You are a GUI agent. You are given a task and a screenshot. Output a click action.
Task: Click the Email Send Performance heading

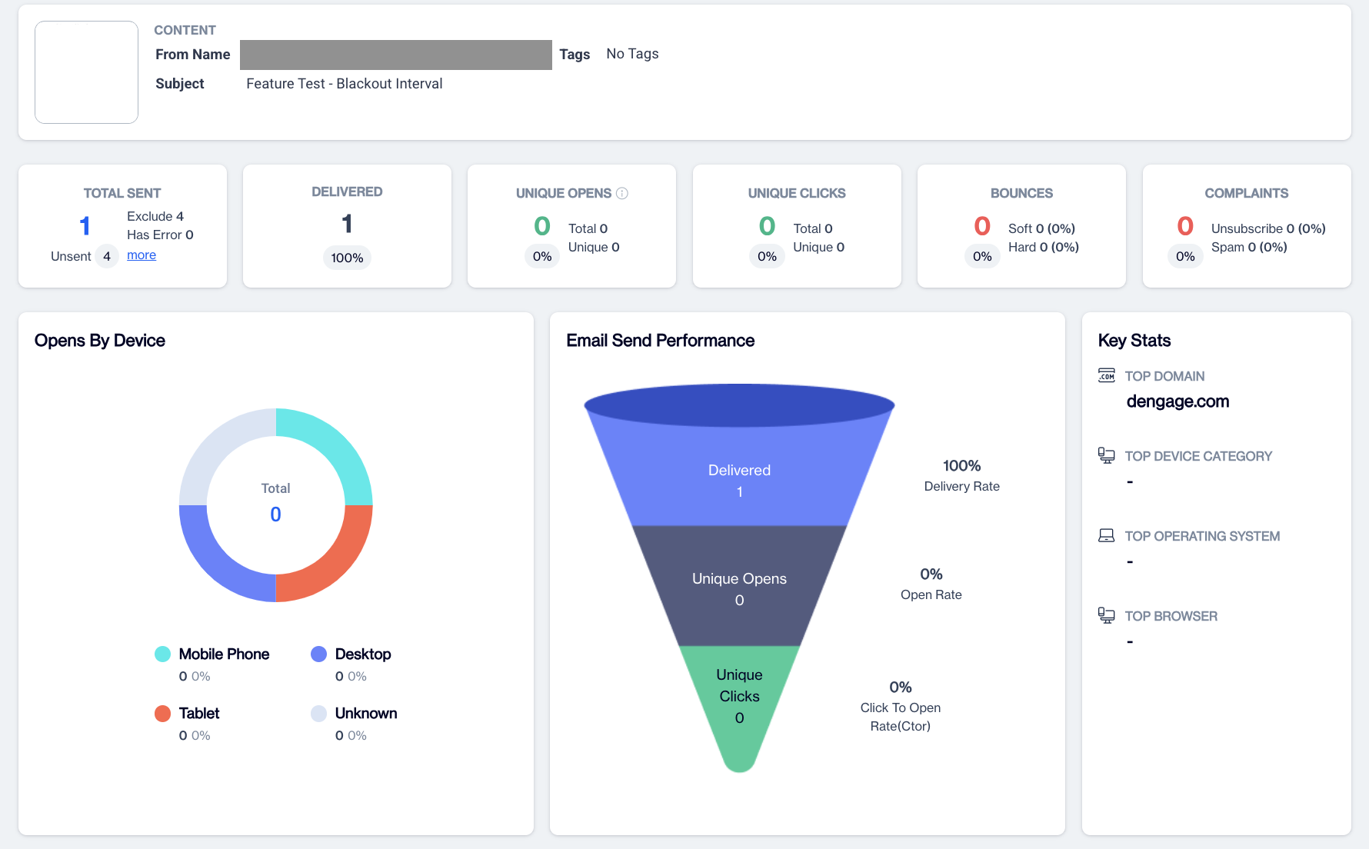click(660, 341)
